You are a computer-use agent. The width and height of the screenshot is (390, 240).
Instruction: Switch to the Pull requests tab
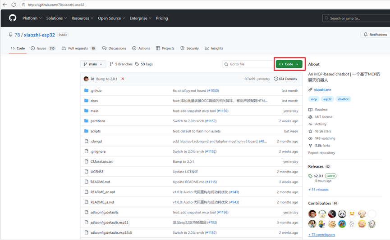coord(79,48)
